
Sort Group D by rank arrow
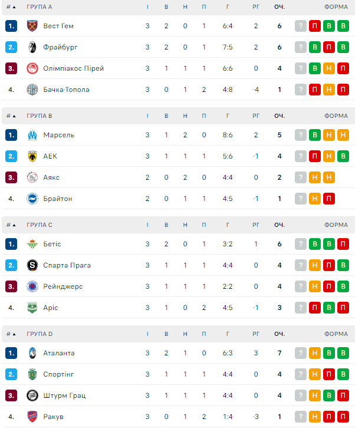click(x=14, y=334)
